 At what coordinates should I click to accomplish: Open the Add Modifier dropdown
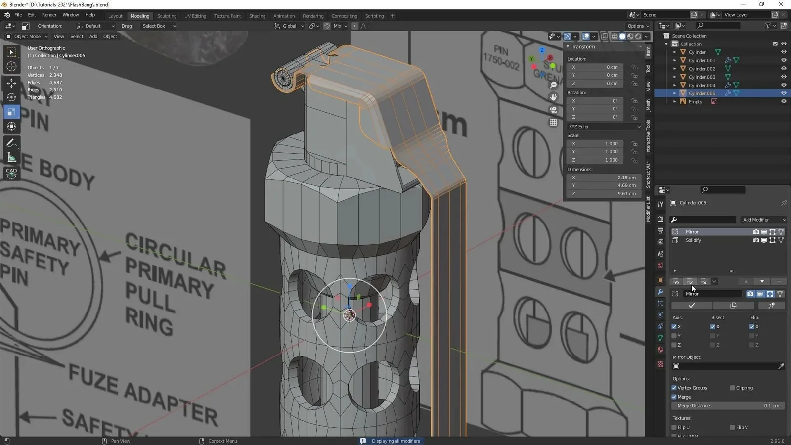pyautogui.click(x=763, y=220)
